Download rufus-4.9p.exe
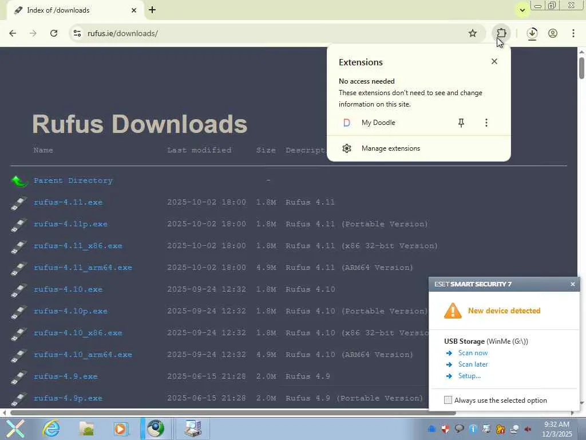 (68, 398)
